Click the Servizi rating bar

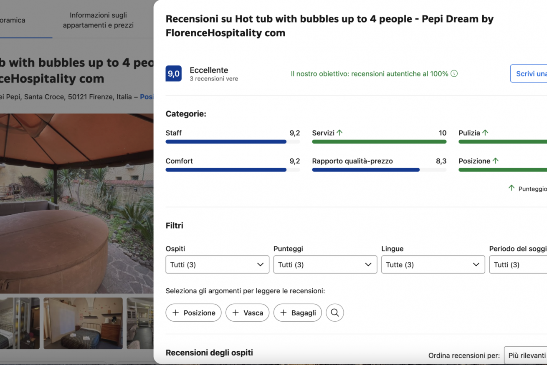379,142
